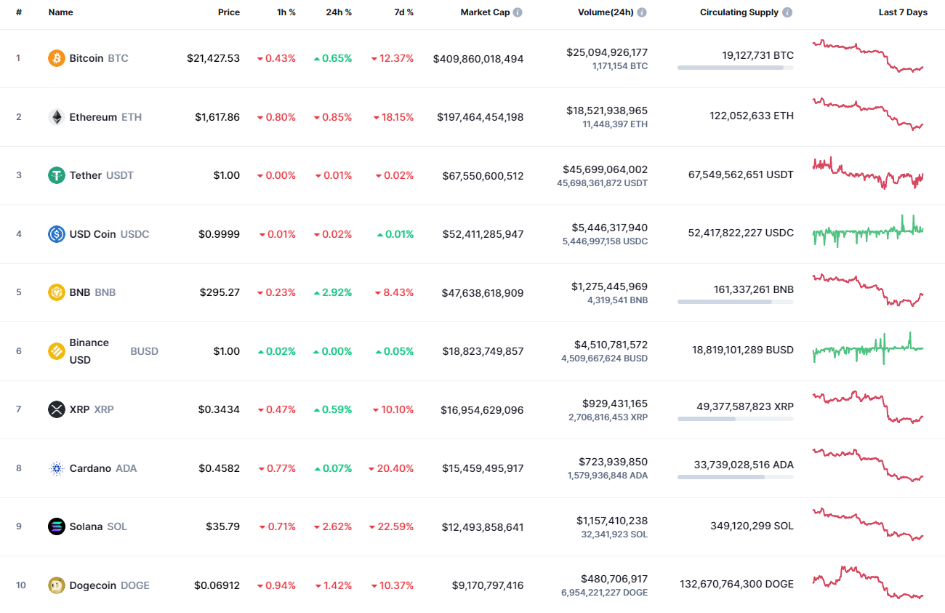Open the Volume(24h) info tooltip
This screenshot has height=613, width=945.
(640, 12)
